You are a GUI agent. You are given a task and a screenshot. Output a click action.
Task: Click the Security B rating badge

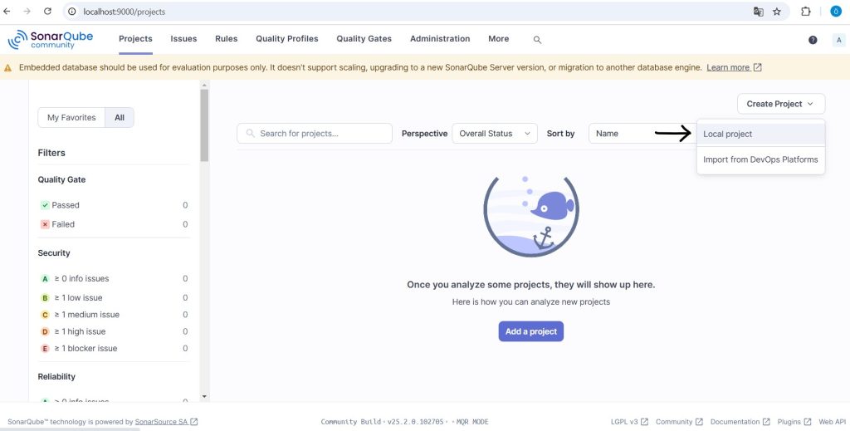(46, 297)
